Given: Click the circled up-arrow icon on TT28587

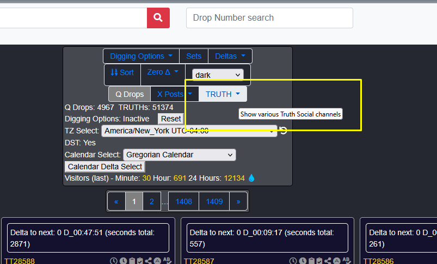Looking at the screenshot, I should coord(337,261).
